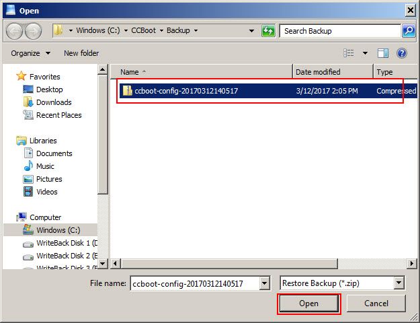Select Videos under Libraries
Viewport: 420px width, 323px height.
click(x=47, y=192)
